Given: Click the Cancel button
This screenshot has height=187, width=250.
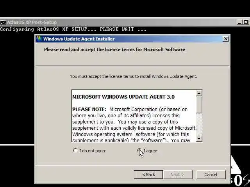Looking at the screenshot, I should click(211, 175).
